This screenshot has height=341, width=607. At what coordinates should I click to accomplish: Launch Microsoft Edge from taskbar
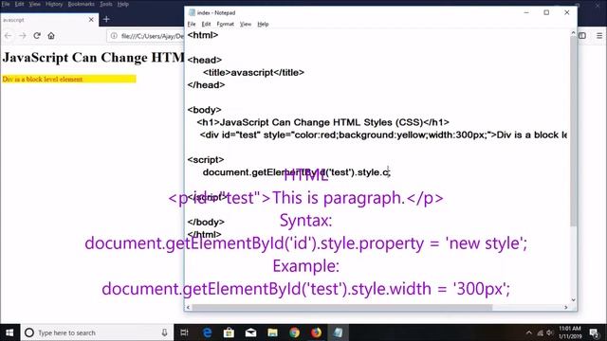pyautogui.click(x=207, y=332)
